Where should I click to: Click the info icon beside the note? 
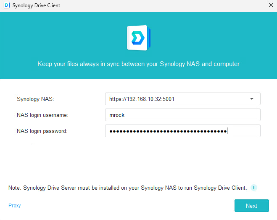click(254, 188)
